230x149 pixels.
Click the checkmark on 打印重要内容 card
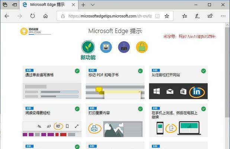pyautogui.click(x=140, y=109)
